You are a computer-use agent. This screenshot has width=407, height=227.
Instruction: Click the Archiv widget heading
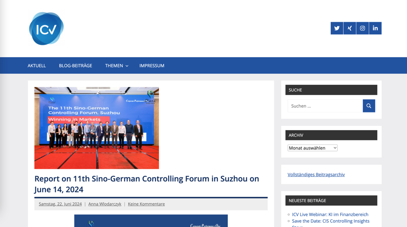[331, 135]
